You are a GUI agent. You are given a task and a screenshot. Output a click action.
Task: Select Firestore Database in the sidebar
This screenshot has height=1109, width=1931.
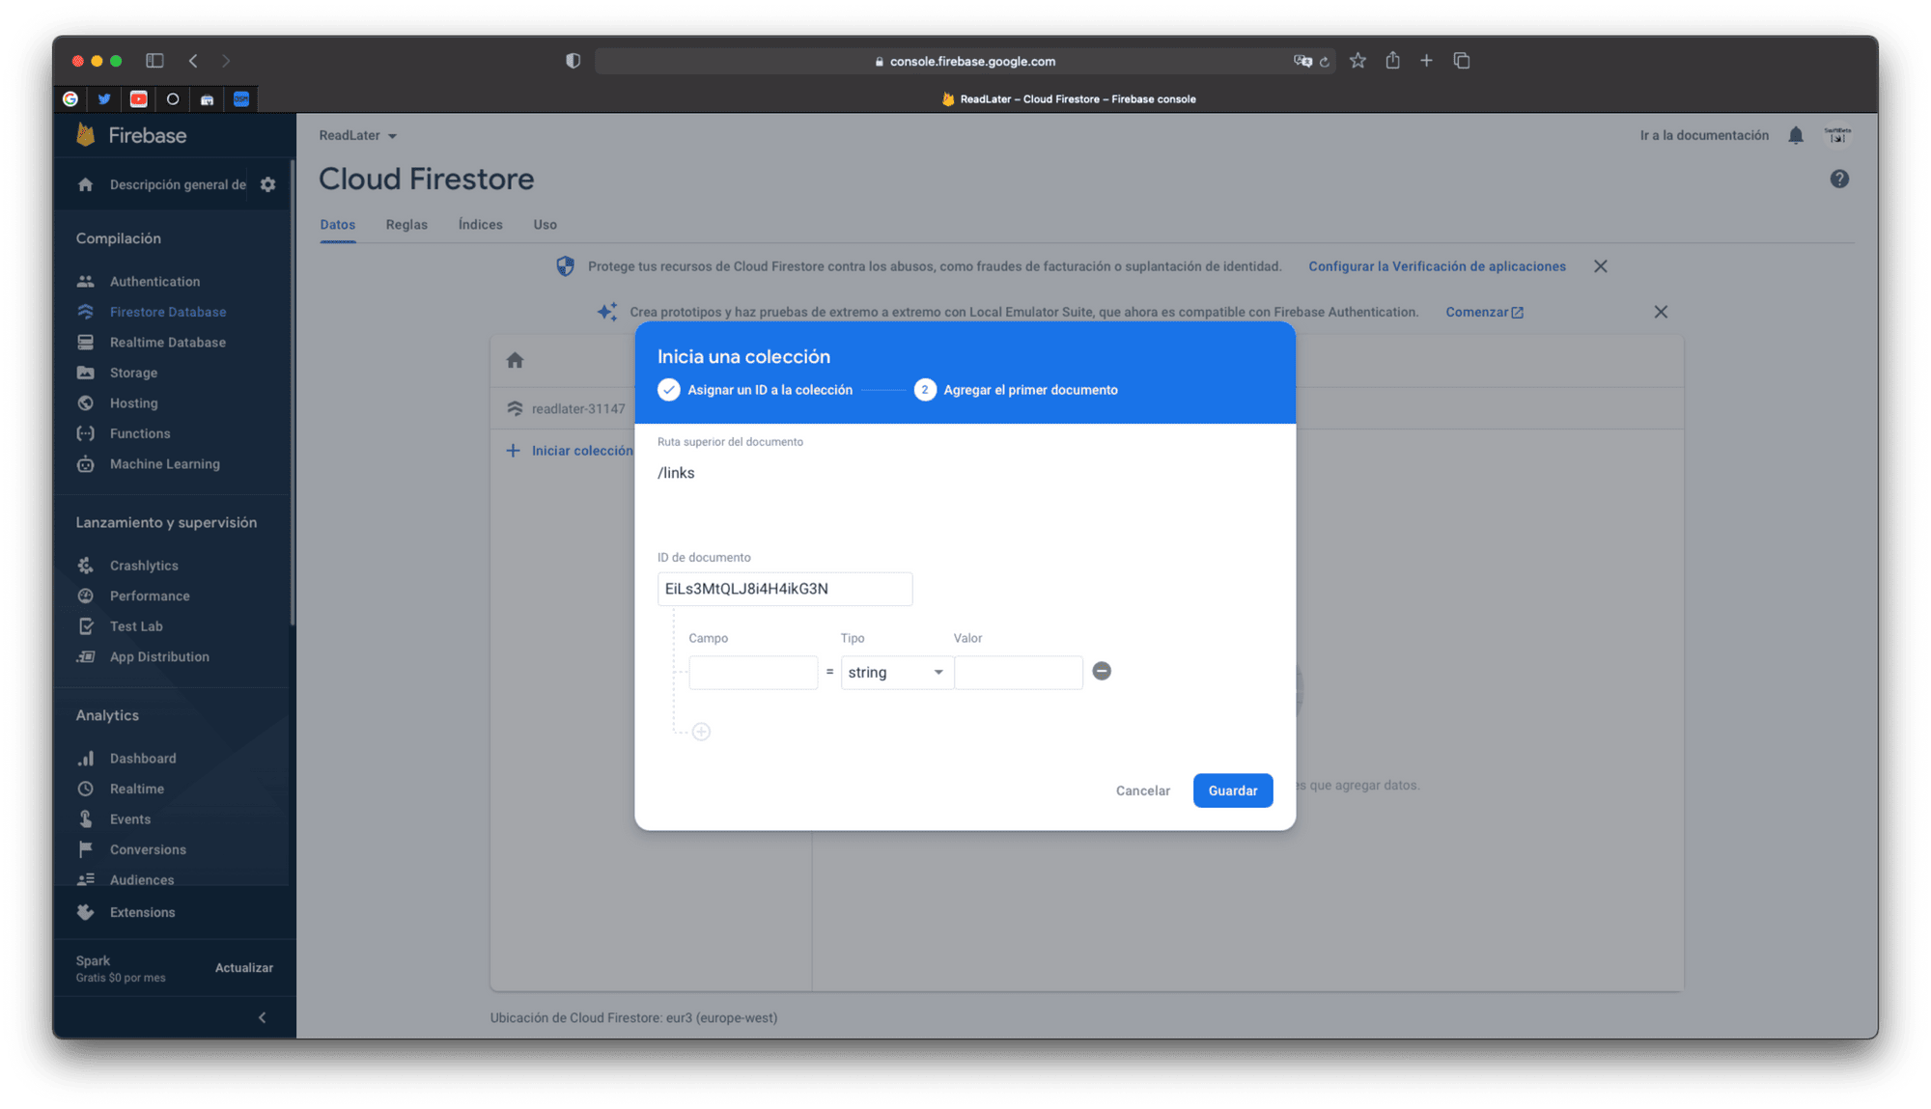[x=167, y=312]
